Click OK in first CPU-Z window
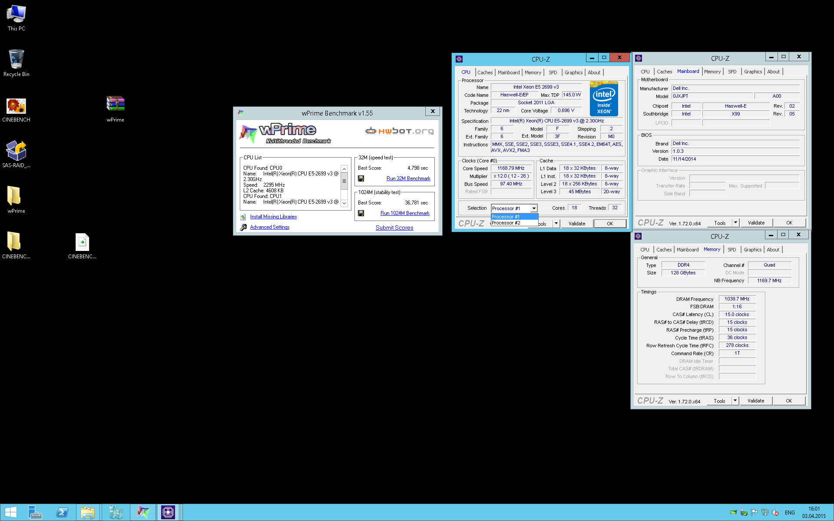Image resolution: width=834 pixels, height=521 pixels. pyautogui.click(x=610, y=223)
